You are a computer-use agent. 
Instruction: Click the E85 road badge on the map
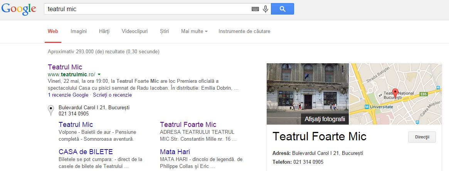point(423,94)
